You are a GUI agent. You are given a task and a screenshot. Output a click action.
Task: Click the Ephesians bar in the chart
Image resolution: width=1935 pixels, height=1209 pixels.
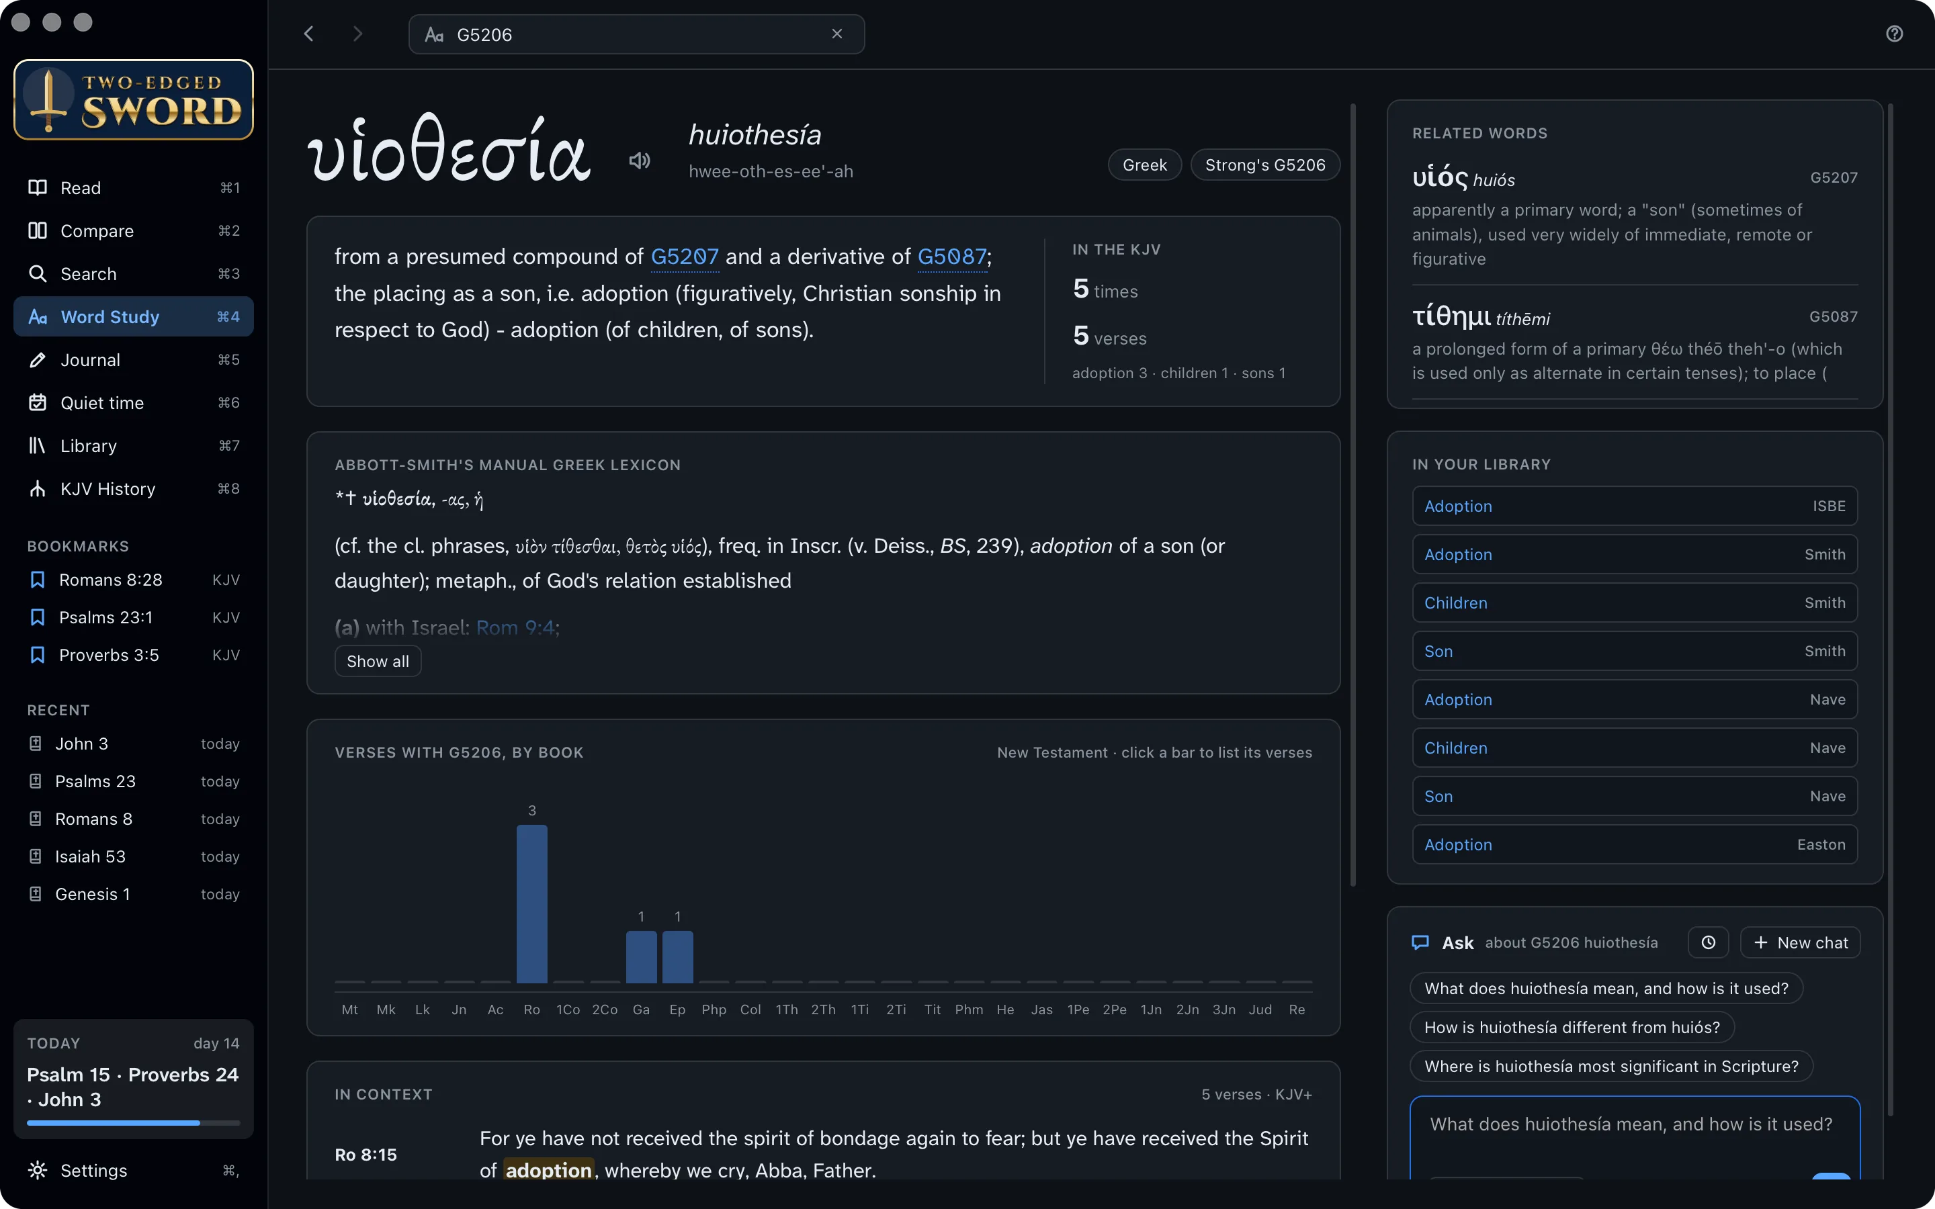(x=677, y=956)
